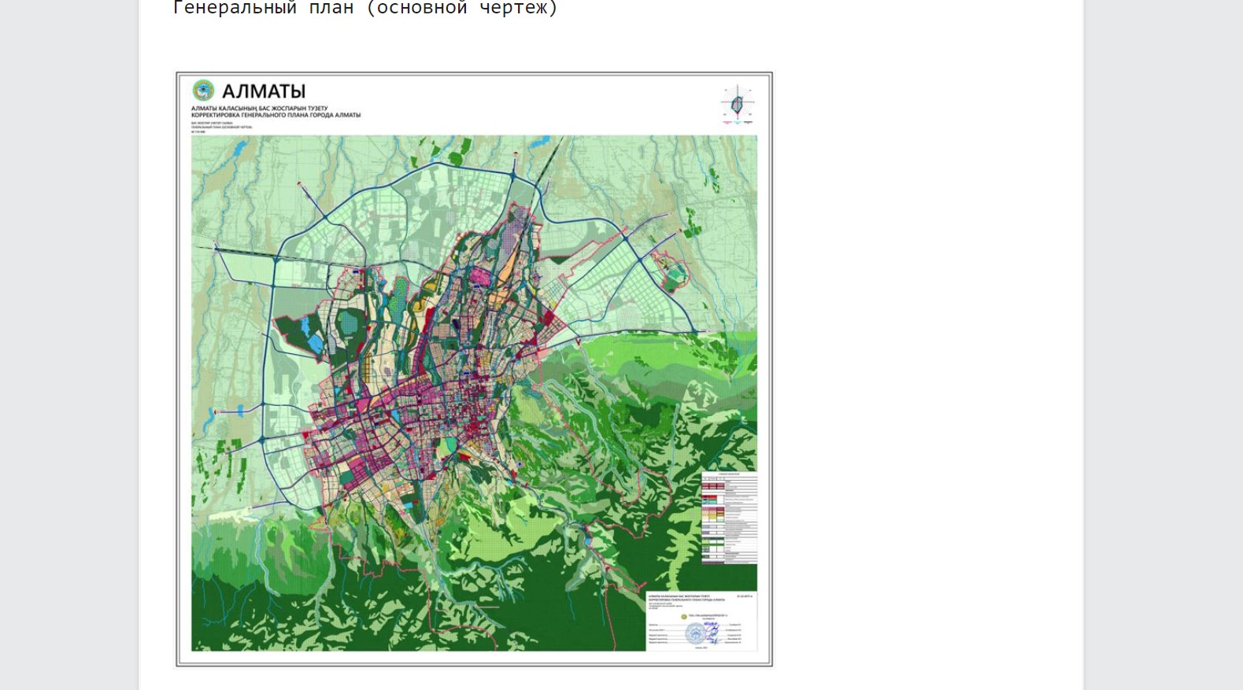The height and width of the screenshot is (690, 1243).
Task: Open the Almaty general plan map image
Action: point(474,369)
